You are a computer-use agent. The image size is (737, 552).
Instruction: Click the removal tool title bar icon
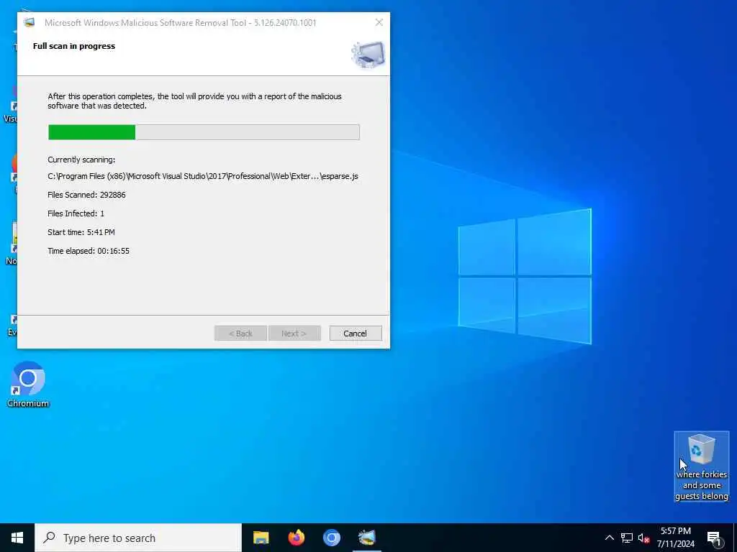click(29, 22)
